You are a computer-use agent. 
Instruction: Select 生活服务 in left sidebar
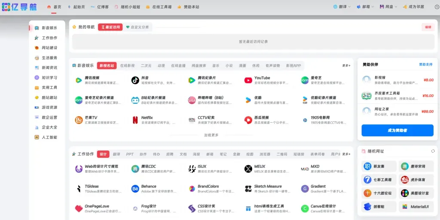[x=46, y=57]
